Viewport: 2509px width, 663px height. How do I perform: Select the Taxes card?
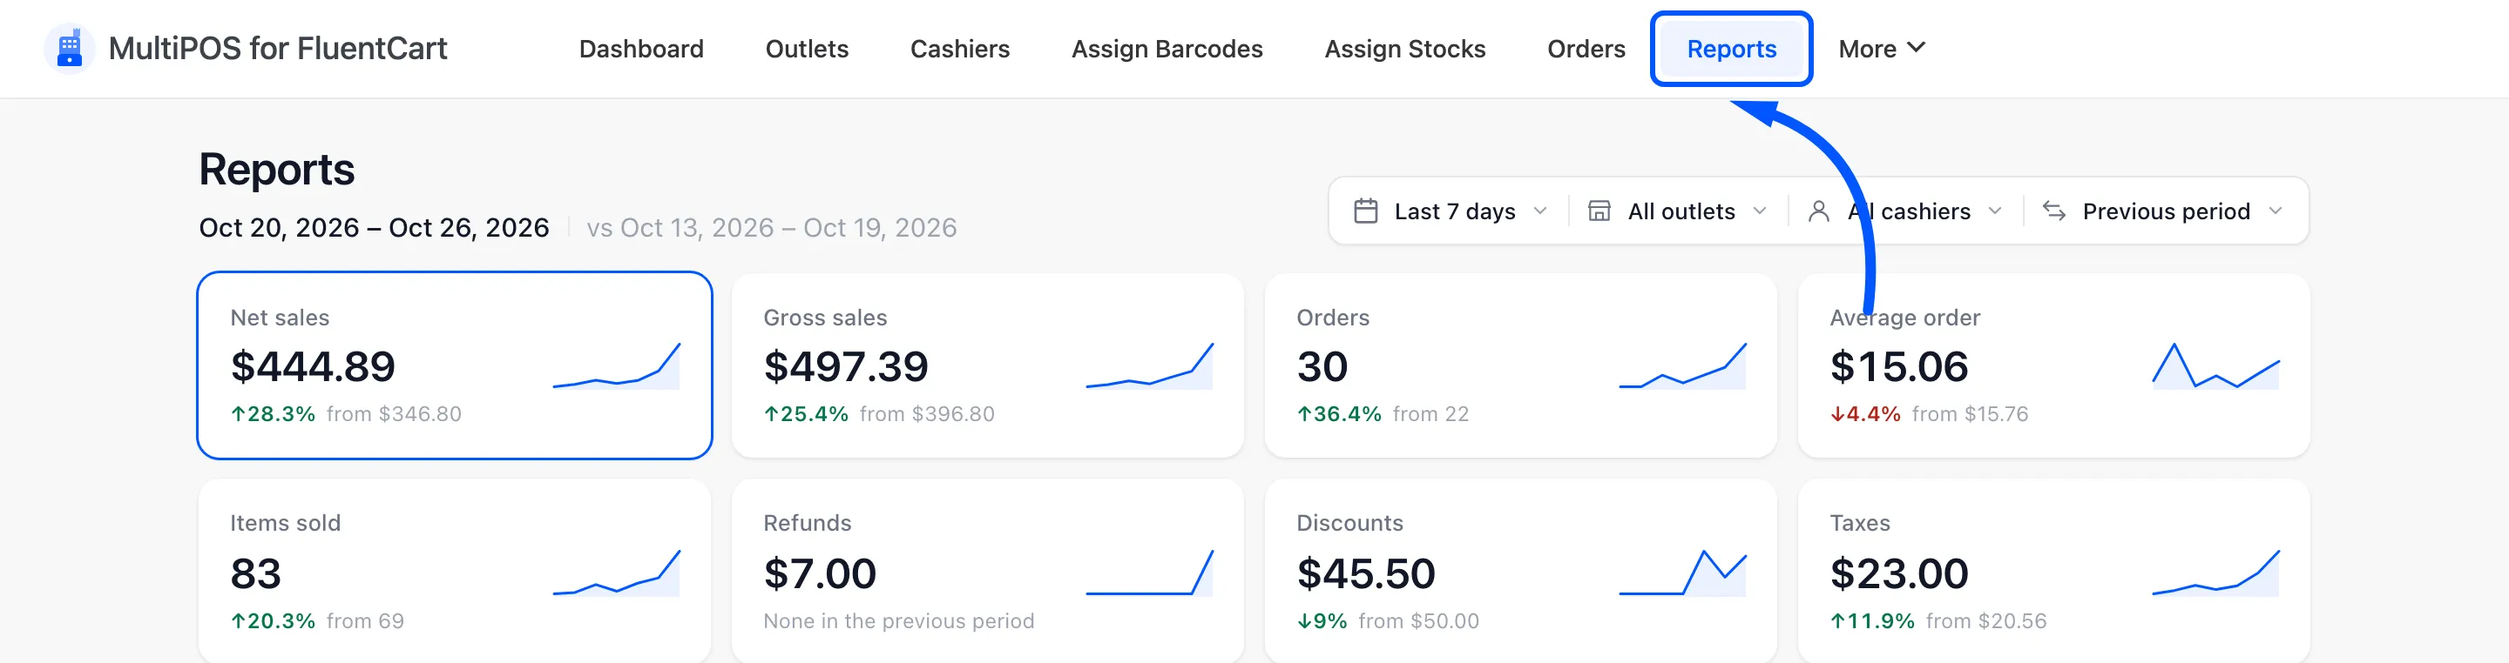click(2053, 572)
